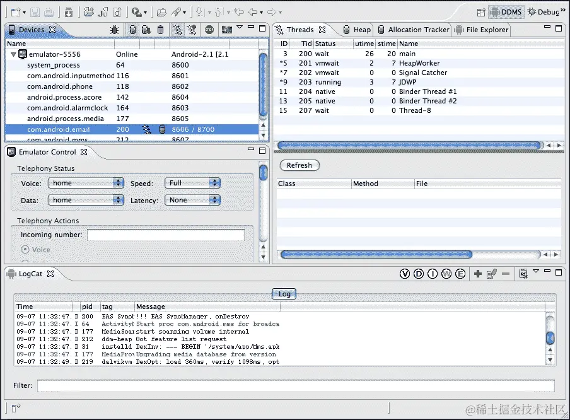
Task: Open Android SDK and AVD Manager icon
Action: tap(68, 13)
